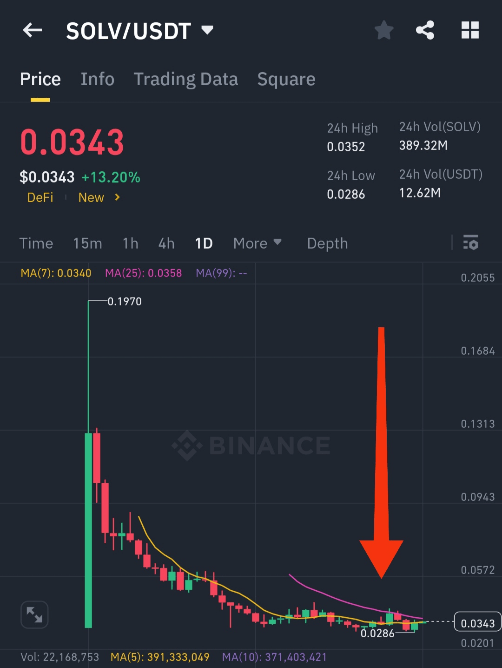
Task: Tap the current price label 0.0343 on axis
Action: 477,623
